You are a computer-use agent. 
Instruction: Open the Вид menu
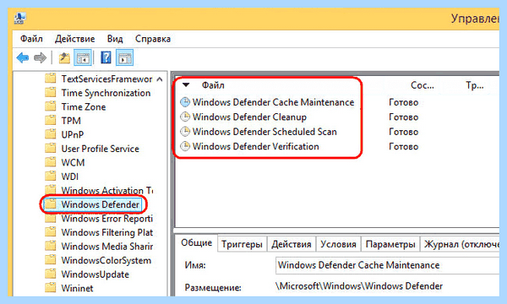click(x=115, y=39)
